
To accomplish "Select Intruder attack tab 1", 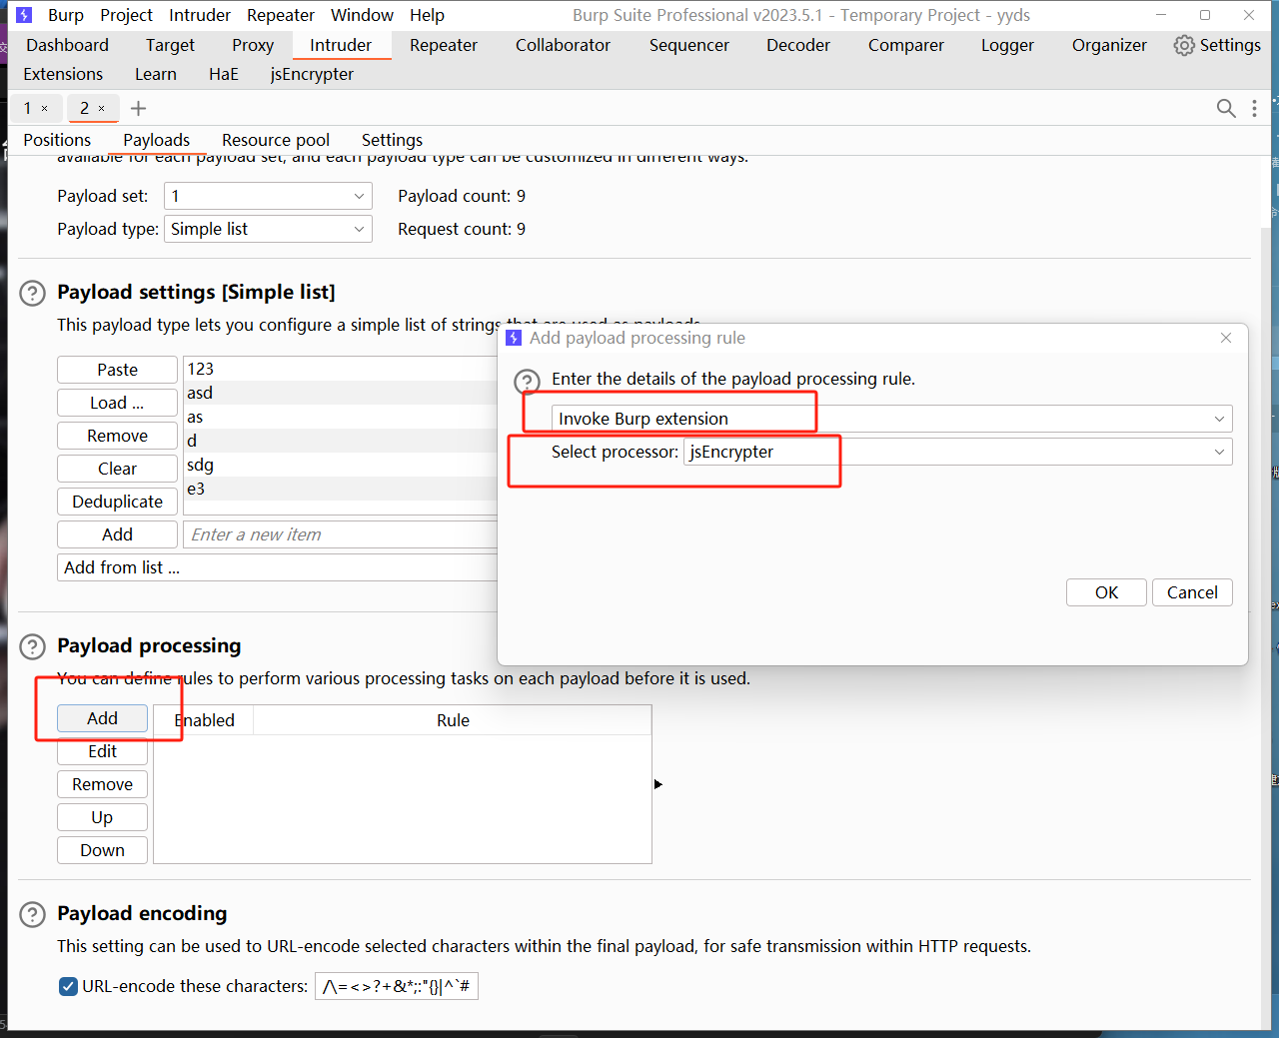I will point(27,108).
